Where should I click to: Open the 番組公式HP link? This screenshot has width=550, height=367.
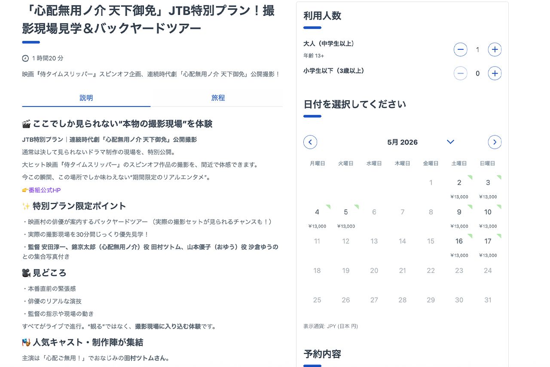[44, 190]
